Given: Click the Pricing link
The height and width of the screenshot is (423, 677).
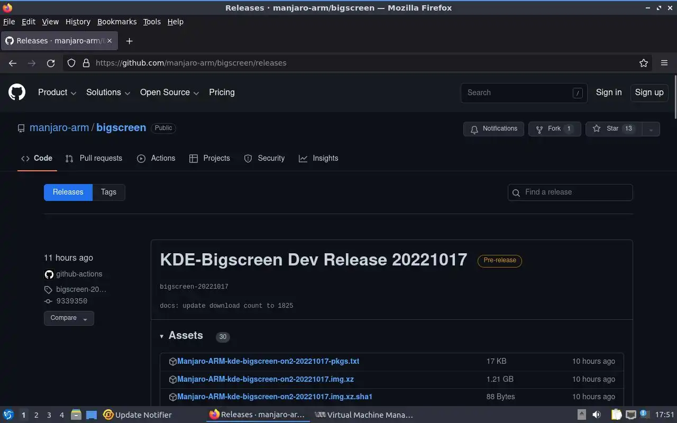Looking at the screenshot, I should point(222,93).
